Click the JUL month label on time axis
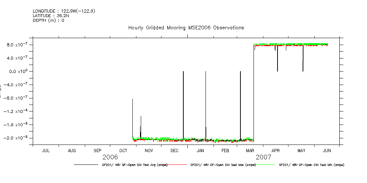 (x=46, y=150)
